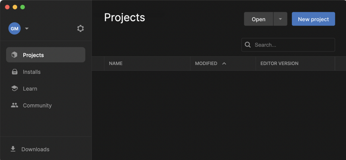The image size is (346, 160).
Task: Toggle the Modified sort direction arrow
Action: (x=224, y=63)
